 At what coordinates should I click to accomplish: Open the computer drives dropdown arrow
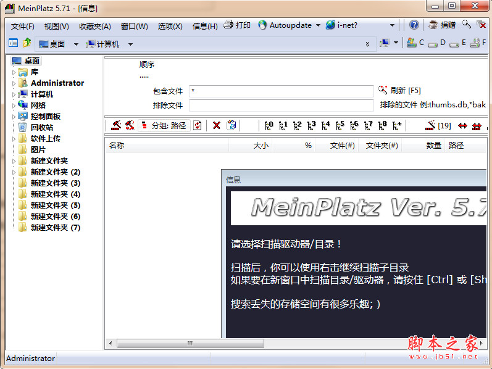pos(396,43)
